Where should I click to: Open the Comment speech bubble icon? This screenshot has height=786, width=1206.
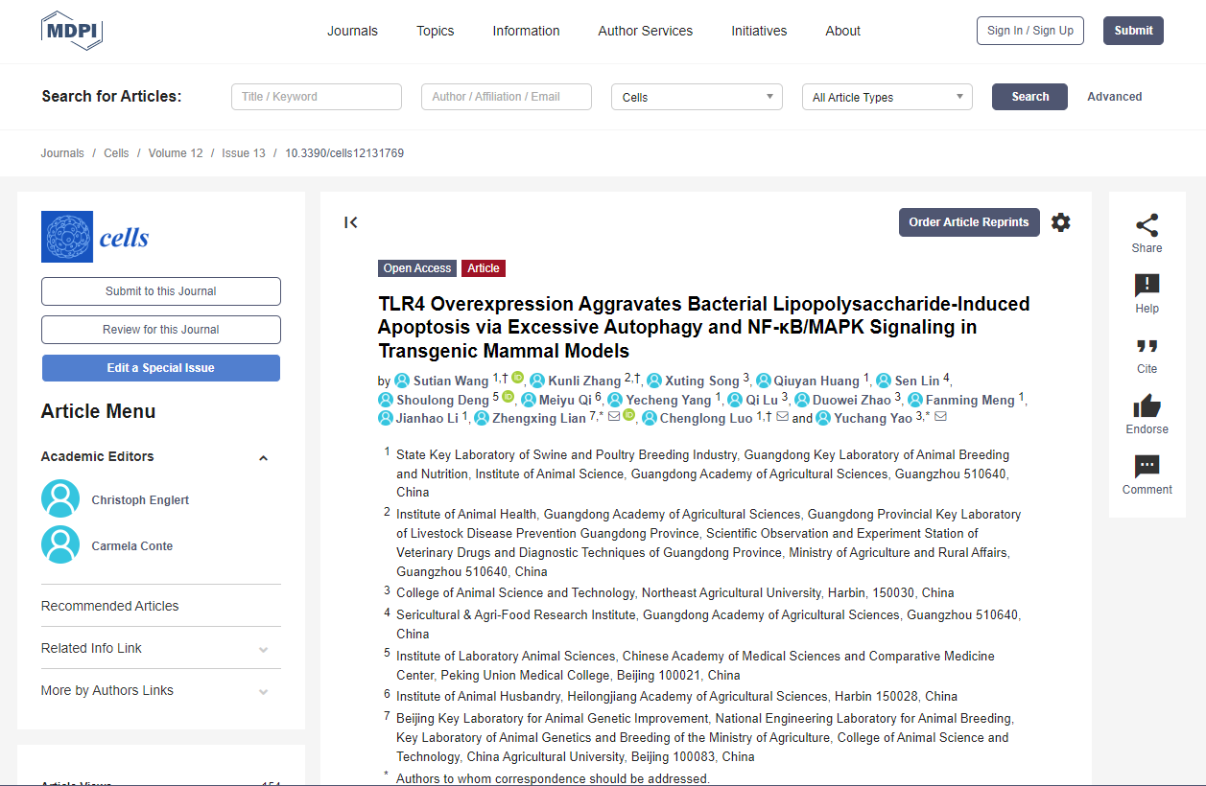1147,467
